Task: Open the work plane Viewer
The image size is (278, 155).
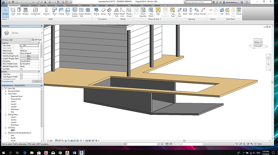Action: (239, 11)
